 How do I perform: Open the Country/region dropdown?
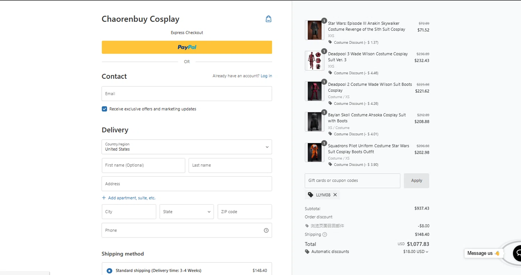point(187,147)
